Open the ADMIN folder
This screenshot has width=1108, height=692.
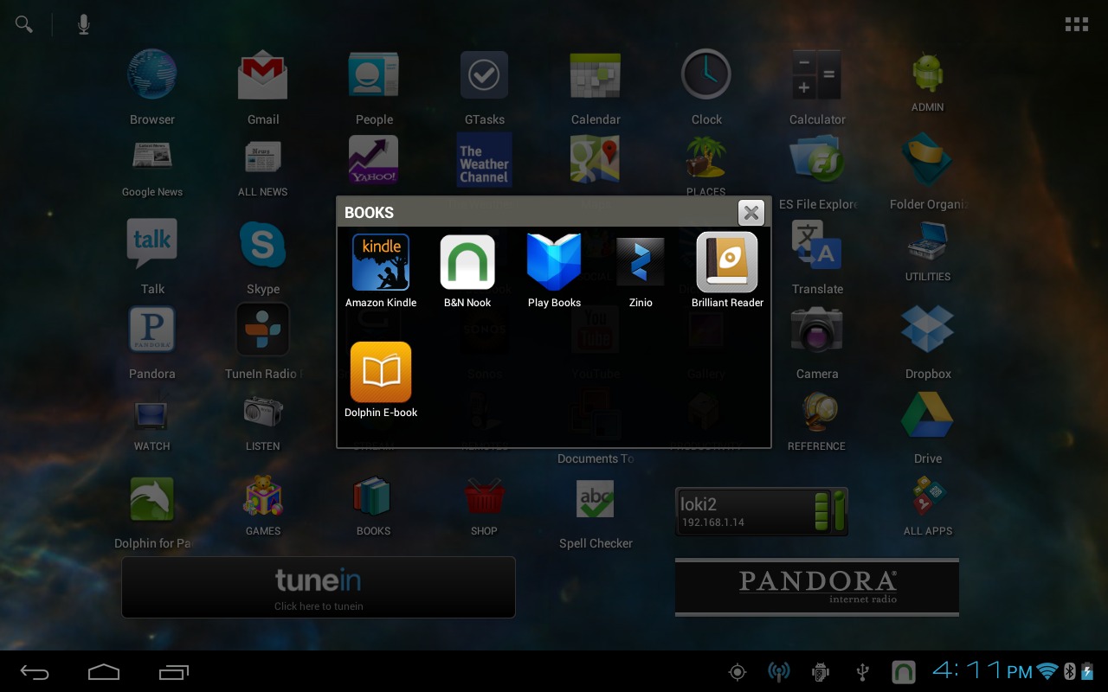tap(928, 82)
